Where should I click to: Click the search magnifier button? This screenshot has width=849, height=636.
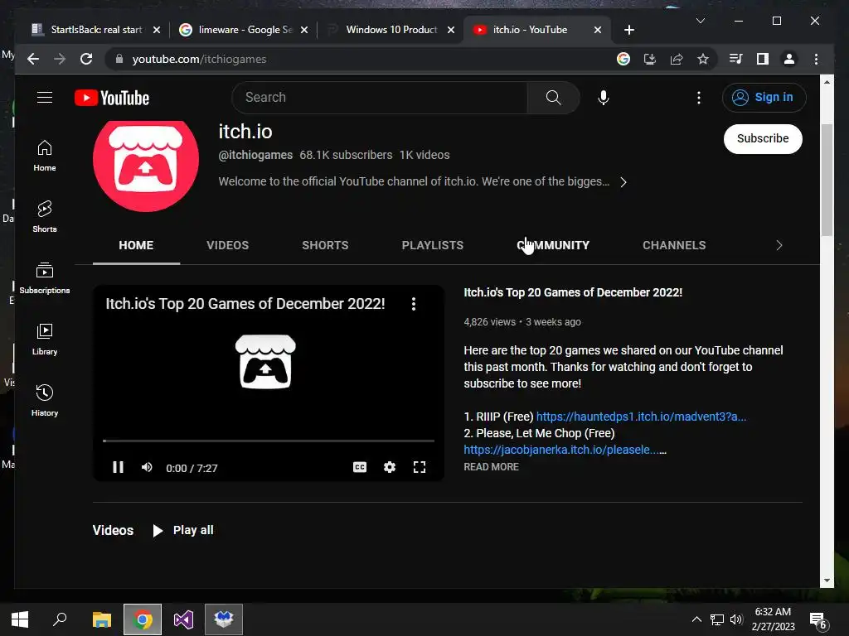click(x=553, y=98)
